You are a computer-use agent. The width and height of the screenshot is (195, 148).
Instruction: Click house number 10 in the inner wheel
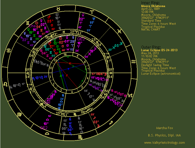point(65,54)
